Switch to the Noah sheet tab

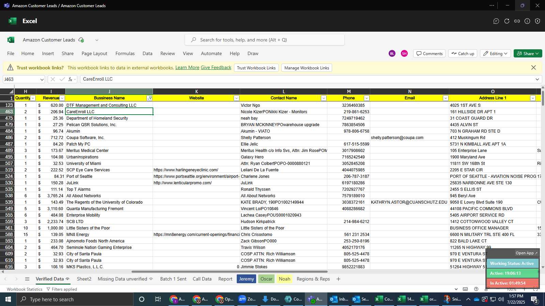(284, 279)
